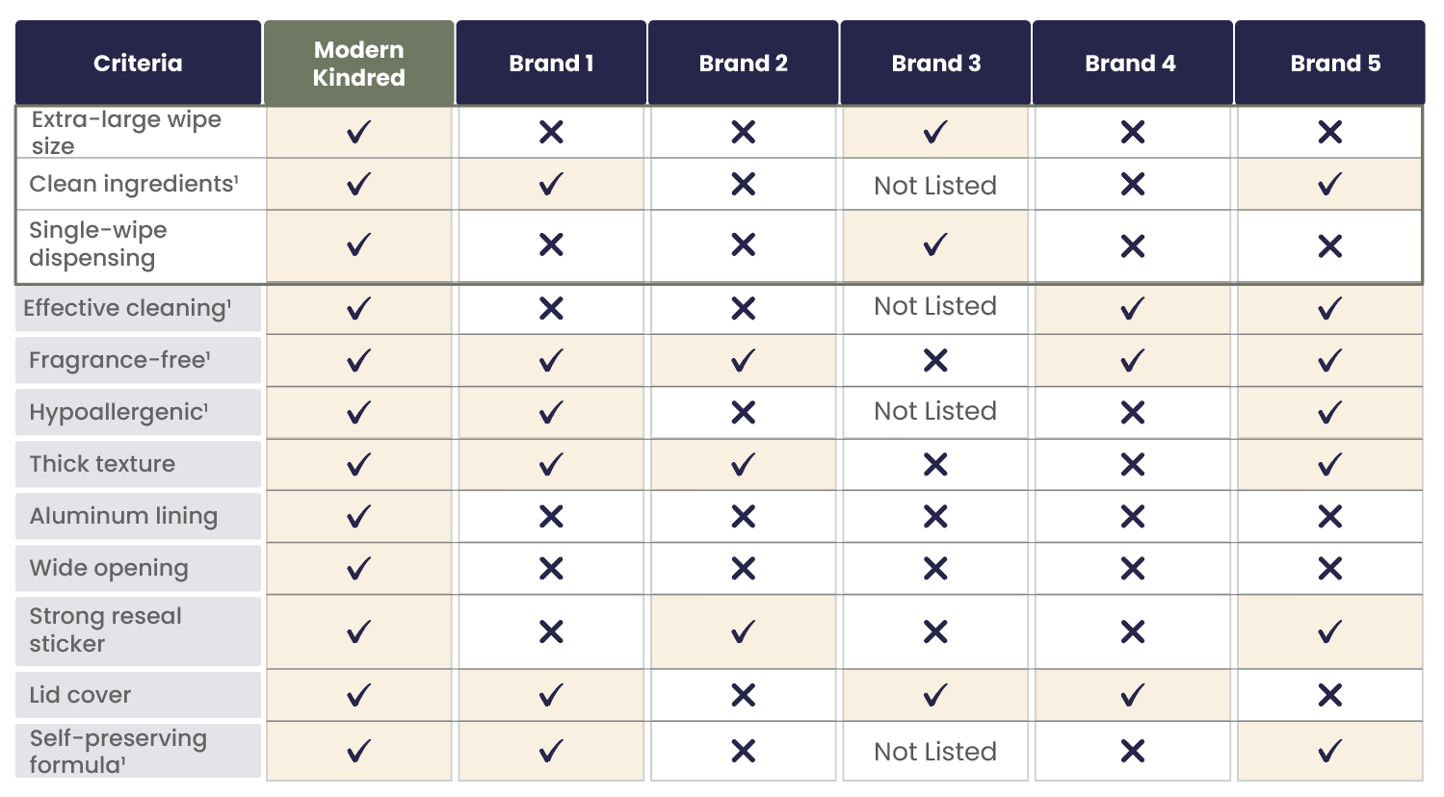
Task: Click Brand 3 Not Listed for Hypoallergenic
Action: (935, 411)
